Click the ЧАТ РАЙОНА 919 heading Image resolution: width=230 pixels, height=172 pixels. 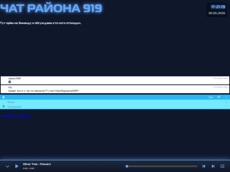(51, 8)
